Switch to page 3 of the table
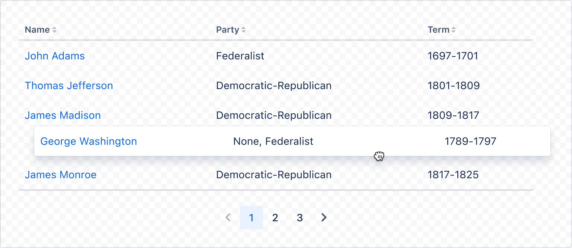572x248 pixels. click(x=300, y=218)
